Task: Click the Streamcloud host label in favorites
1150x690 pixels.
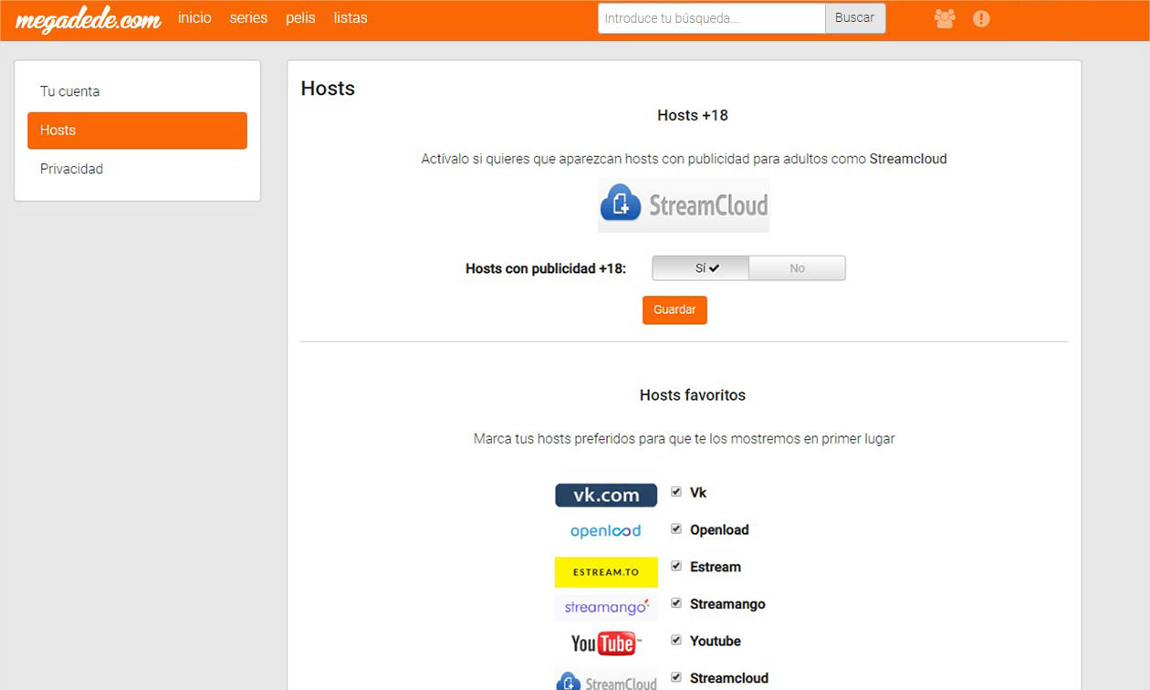Action: click(729, 678)
